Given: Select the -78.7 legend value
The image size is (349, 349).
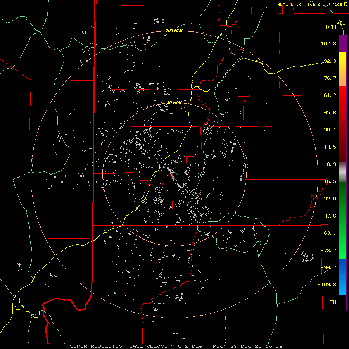Looking at the screenshot, I should (328, 251).
